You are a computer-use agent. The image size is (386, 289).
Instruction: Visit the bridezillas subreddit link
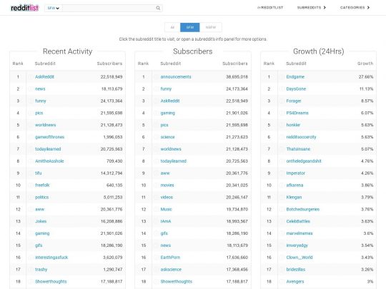tap(296, 270)
